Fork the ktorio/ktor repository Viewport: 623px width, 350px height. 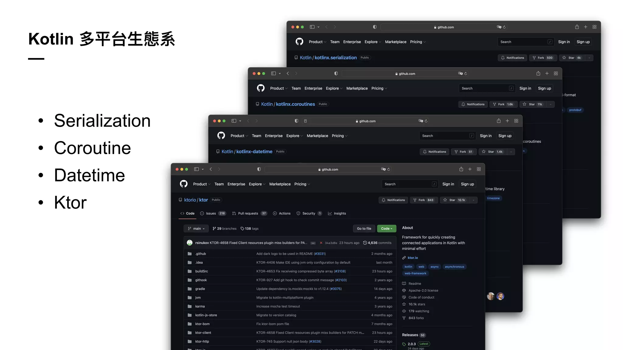tap(424, 200)
